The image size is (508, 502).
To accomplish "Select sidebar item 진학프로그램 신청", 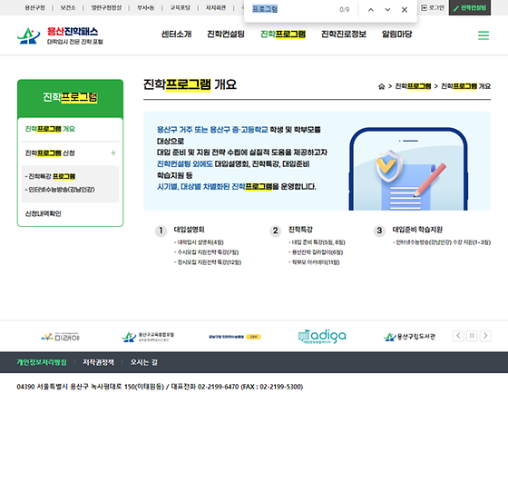I will pos(50,153).
